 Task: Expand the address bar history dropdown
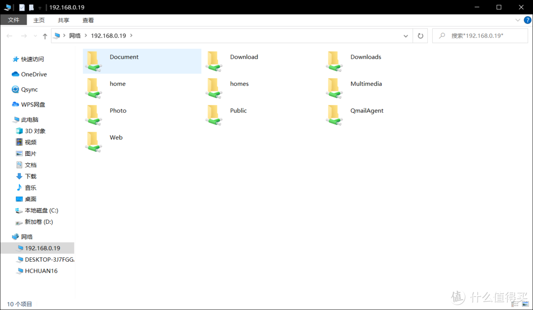(406, 36)
